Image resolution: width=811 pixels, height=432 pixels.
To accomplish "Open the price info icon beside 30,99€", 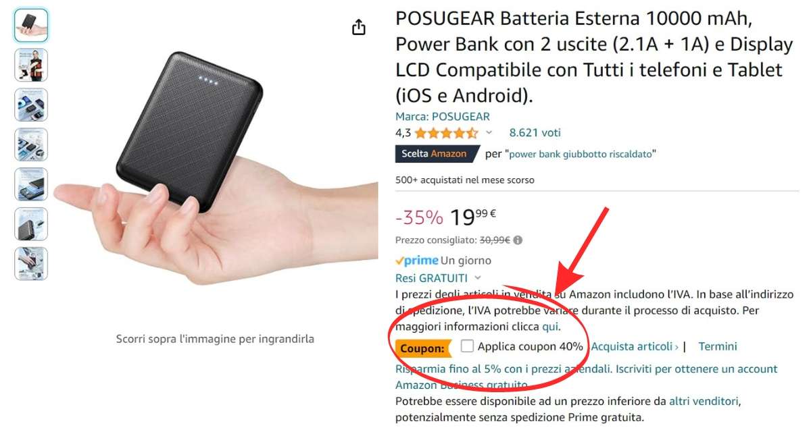I will pos(518,240).
